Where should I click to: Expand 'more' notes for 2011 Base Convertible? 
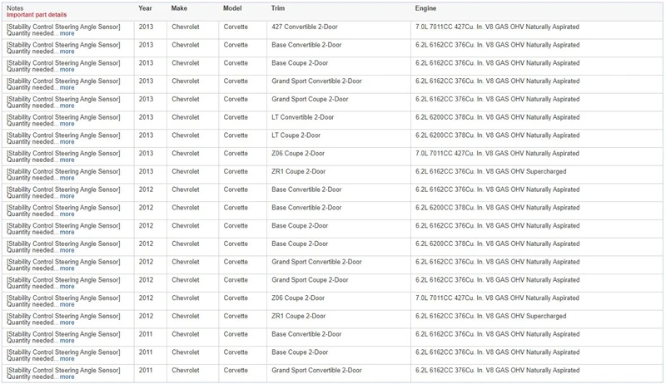[67, 341]
